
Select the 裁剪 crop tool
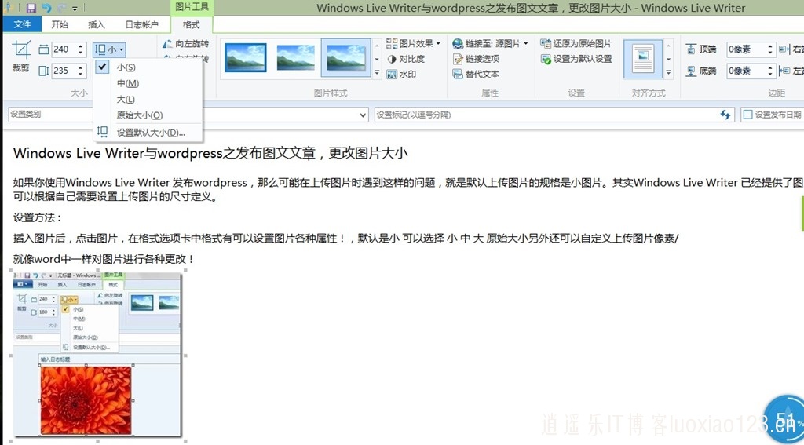pos(21,57)
